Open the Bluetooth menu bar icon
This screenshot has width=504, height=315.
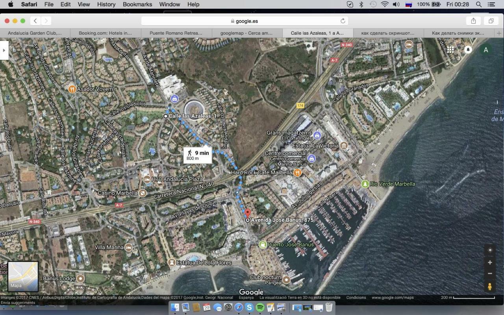point(361,4)
